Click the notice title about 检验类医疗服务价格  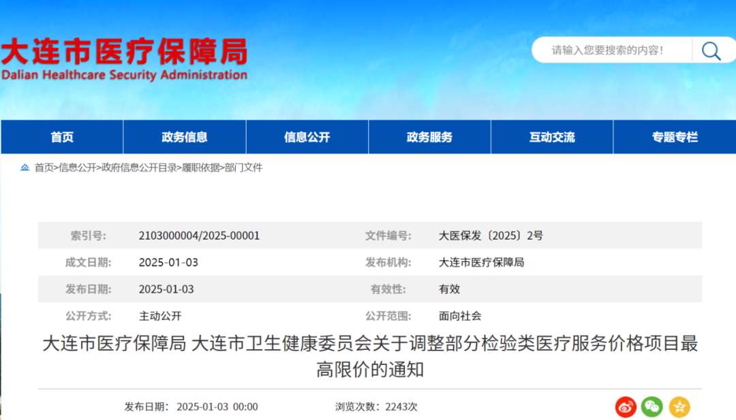[370, 356]
